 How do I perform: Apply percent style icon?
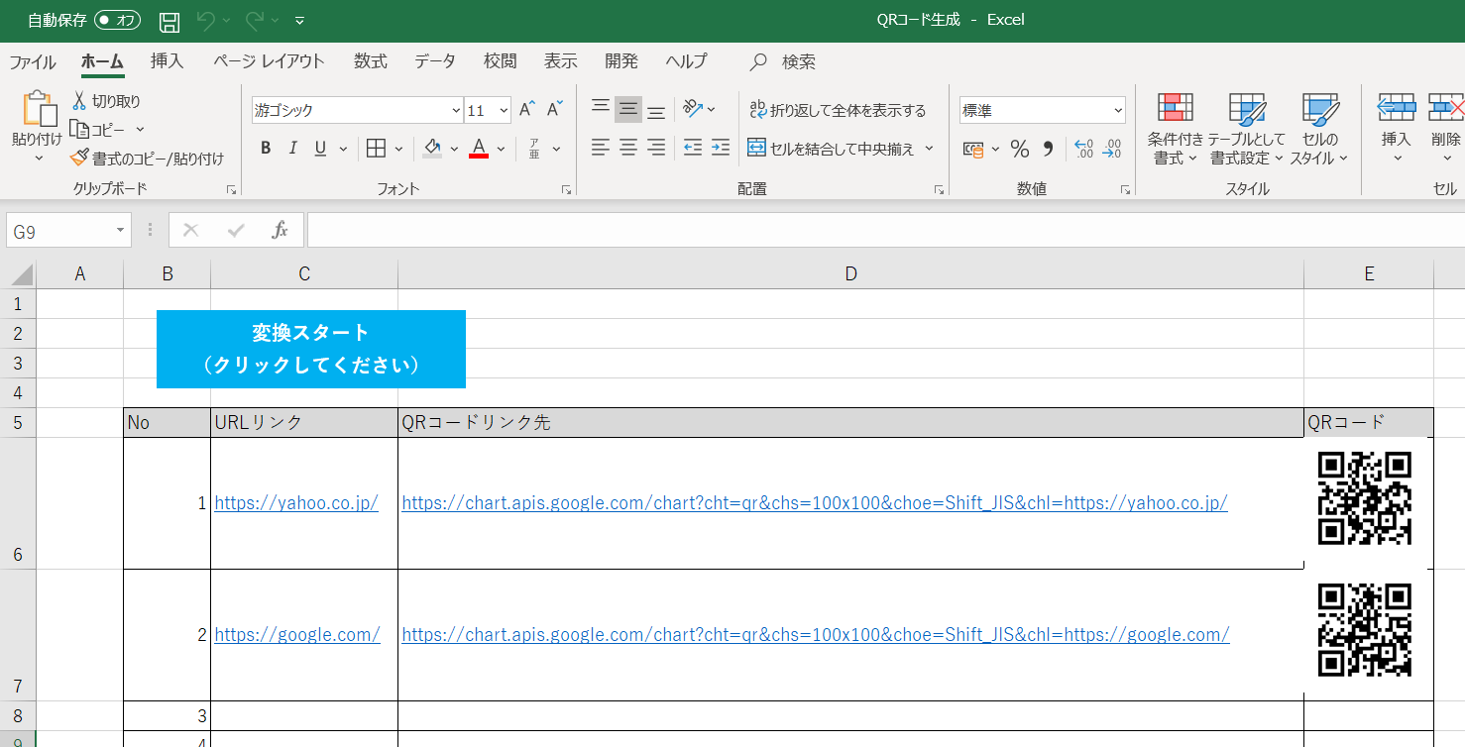coord(1020,150)
